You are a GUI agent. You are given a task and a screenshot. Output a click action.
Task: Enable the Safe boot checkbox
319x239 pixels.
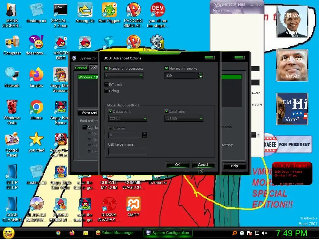tap(85, 128)
